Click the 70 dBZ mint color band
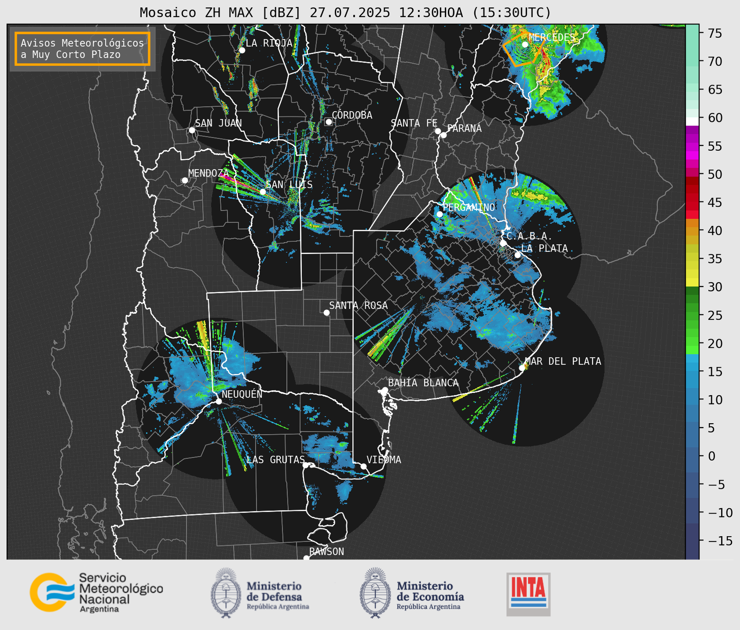740x630 pixels. click(x=692, y=62)
